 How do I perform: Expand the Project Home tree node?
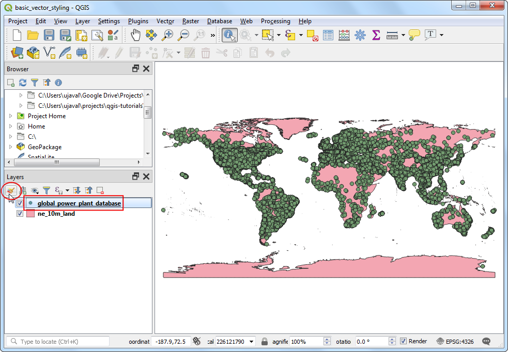10,116
